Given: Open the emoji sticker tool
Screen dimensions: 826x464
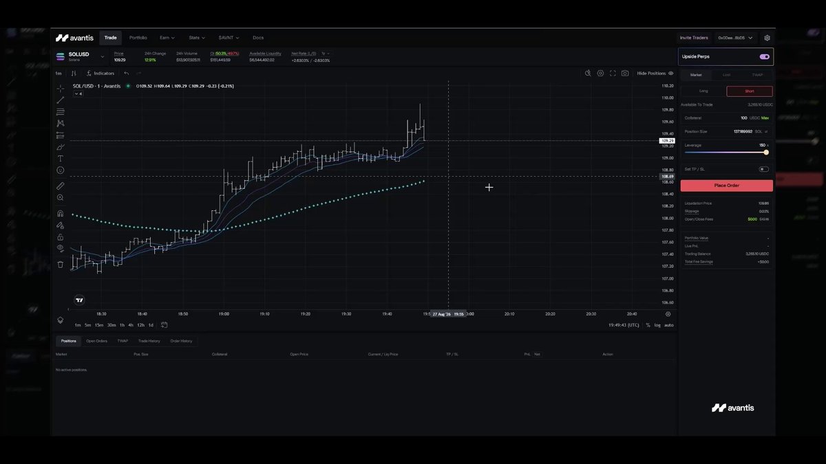Looking at the screenshot, I should pyautogui.click(x=61, y=170).
